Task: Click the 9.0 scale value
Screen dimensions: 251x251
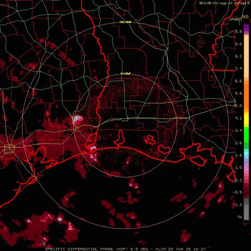Action: coord(238,44)
